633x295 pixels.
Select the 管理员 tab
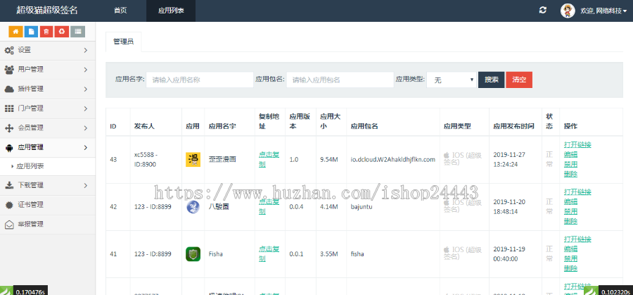pyautogui.click(x=124, y=42)
